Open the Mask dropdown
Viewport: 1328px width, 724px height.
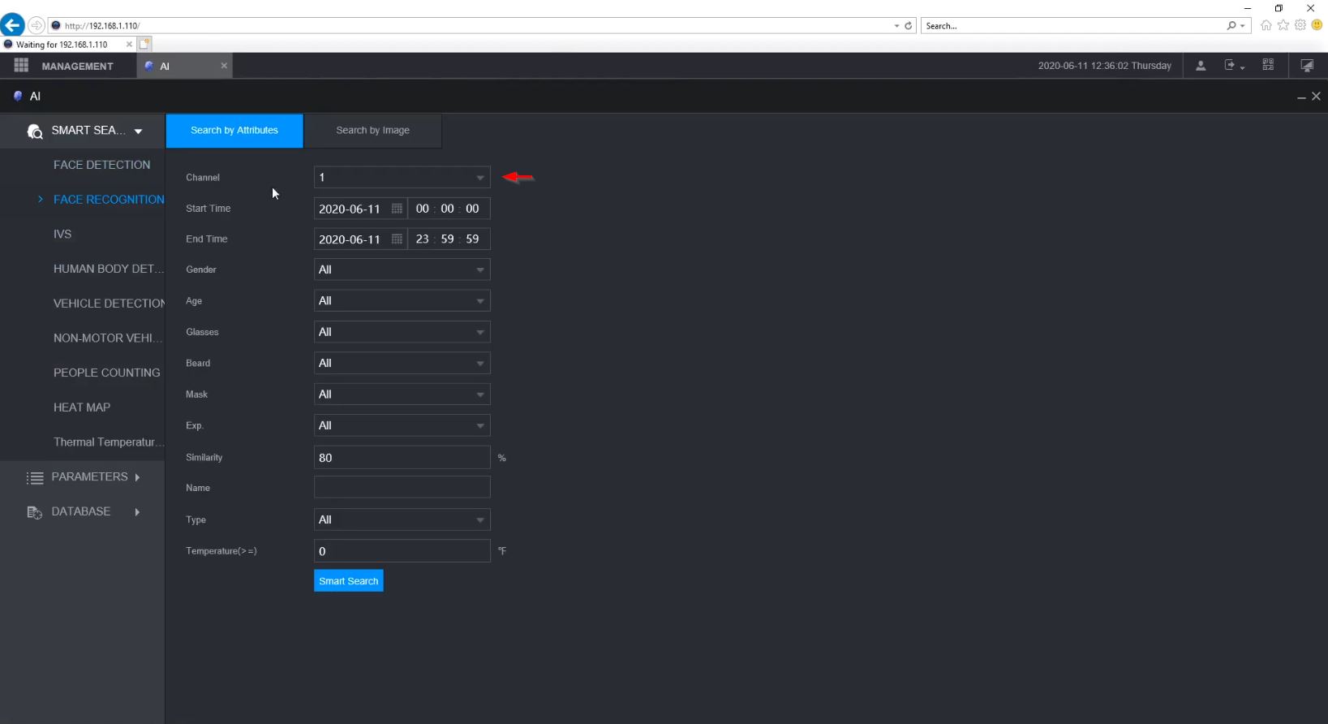tap(402, 394)
